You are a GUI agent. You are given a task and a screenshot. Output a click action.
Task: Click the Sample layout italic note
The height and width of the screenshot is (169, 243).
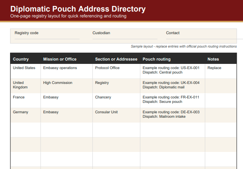point(183,46)
